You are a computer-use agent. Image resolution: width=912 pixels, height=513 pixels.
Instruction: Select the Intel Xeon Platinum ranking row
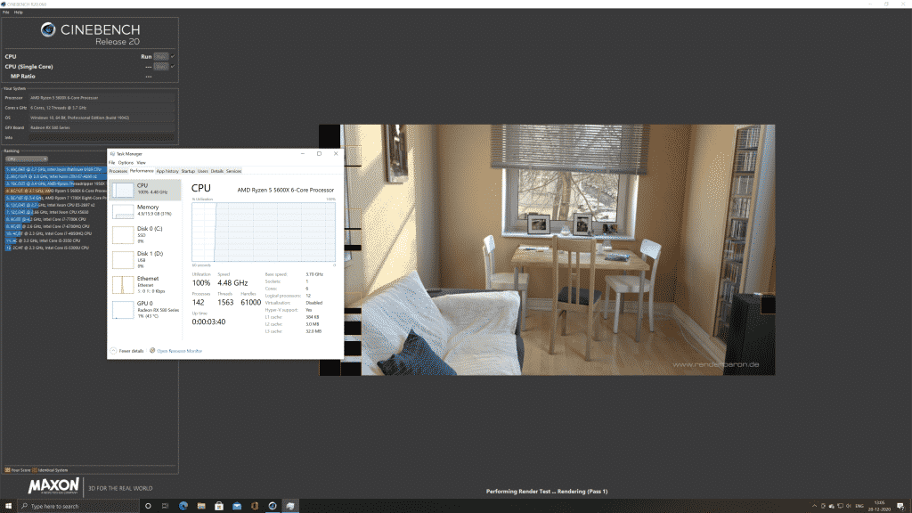(55, 169)
